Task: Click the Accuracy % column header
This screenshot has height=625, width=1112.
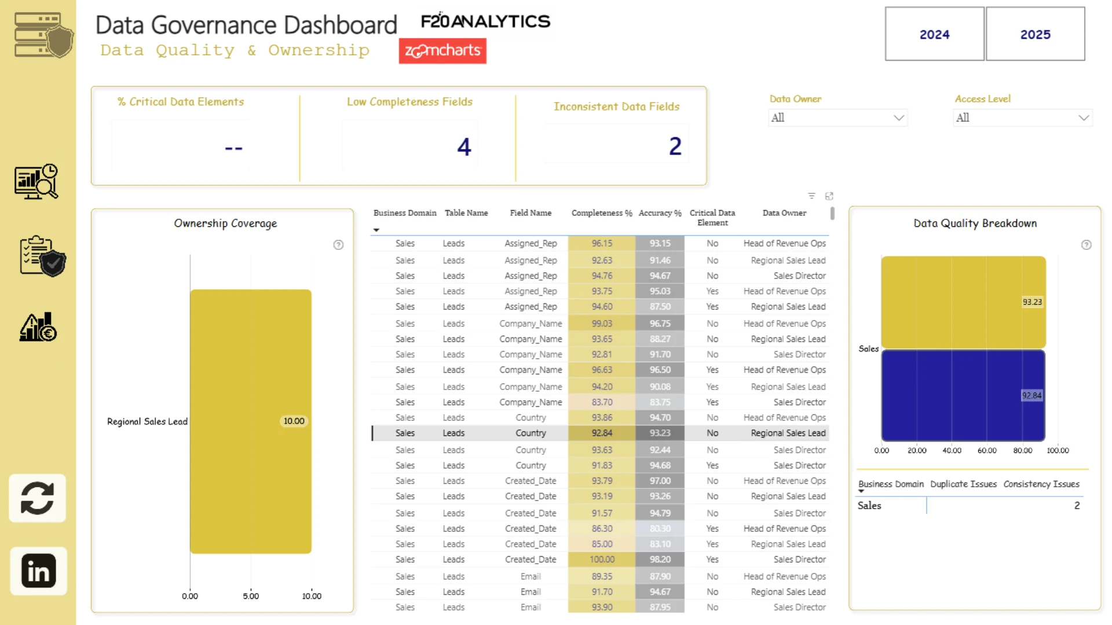Action: tap(660, 213)
